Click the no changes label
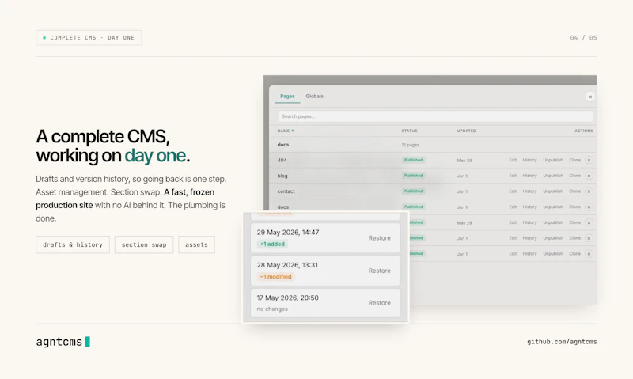Image resolution: width=633 pixels, height=379 pixels. [x=272, y=309]
